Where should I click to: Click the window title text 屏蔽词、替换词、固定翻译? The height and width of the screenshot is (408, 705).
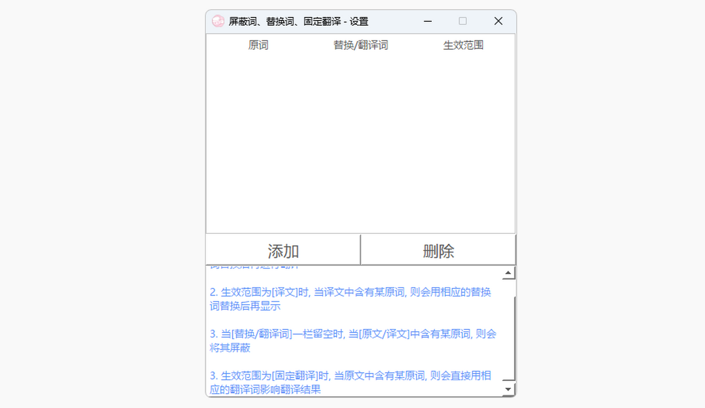click(298, 22)
